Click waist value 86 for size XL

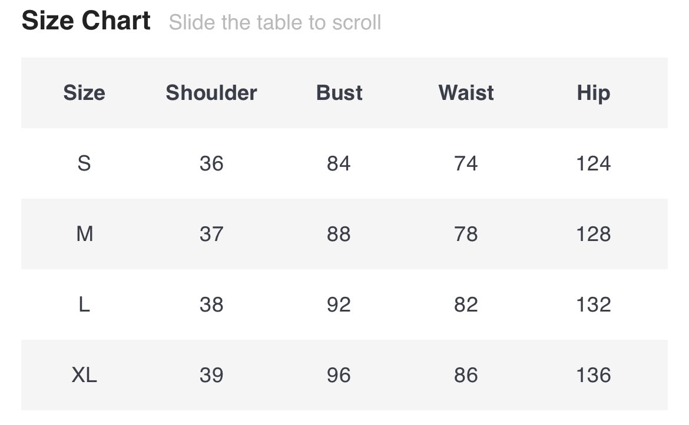click(466, 375)
